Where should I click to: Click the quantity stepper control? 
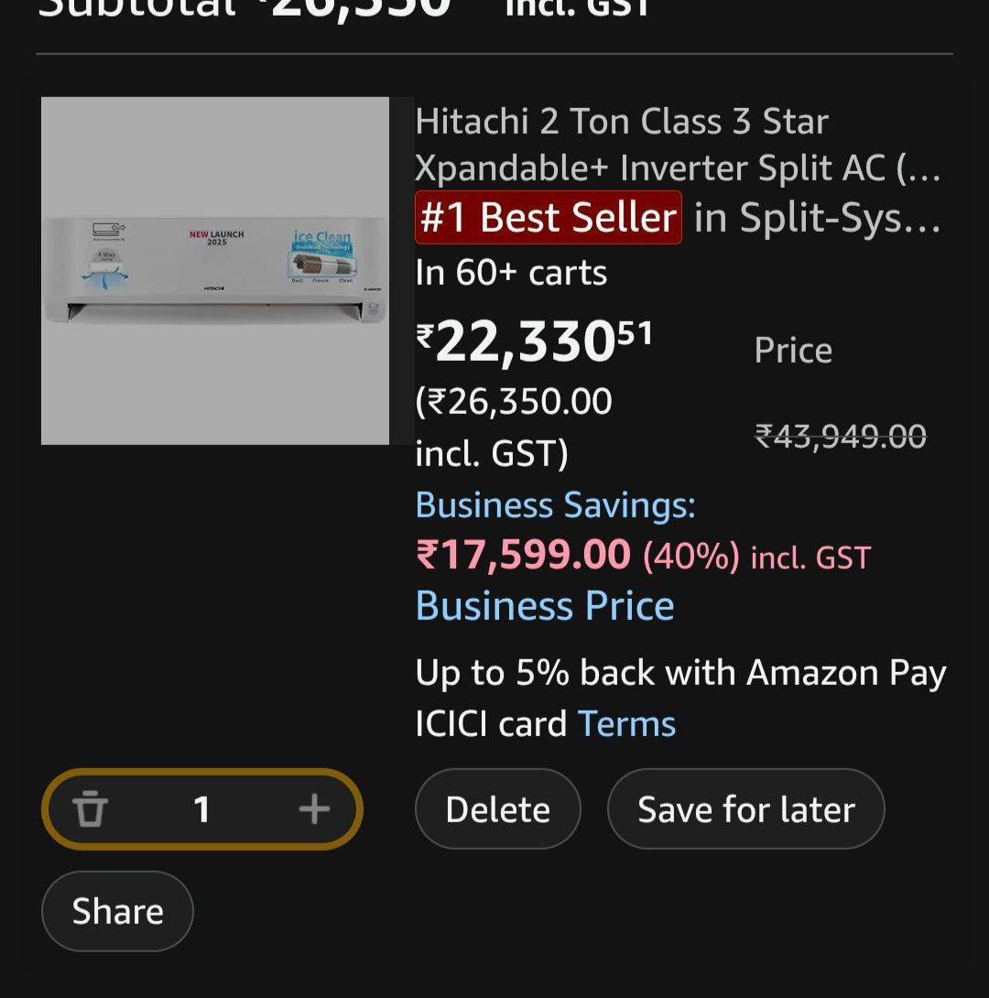[201, 808]
